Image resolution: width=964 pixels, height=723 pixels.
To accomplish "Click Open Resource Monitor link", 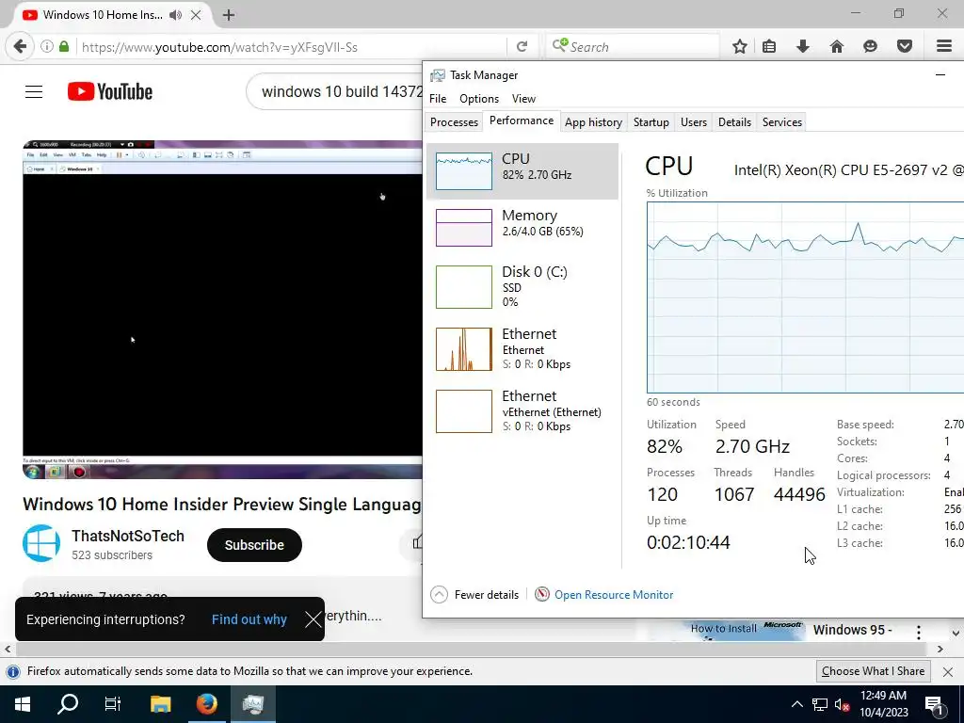I will click(613, 595).
